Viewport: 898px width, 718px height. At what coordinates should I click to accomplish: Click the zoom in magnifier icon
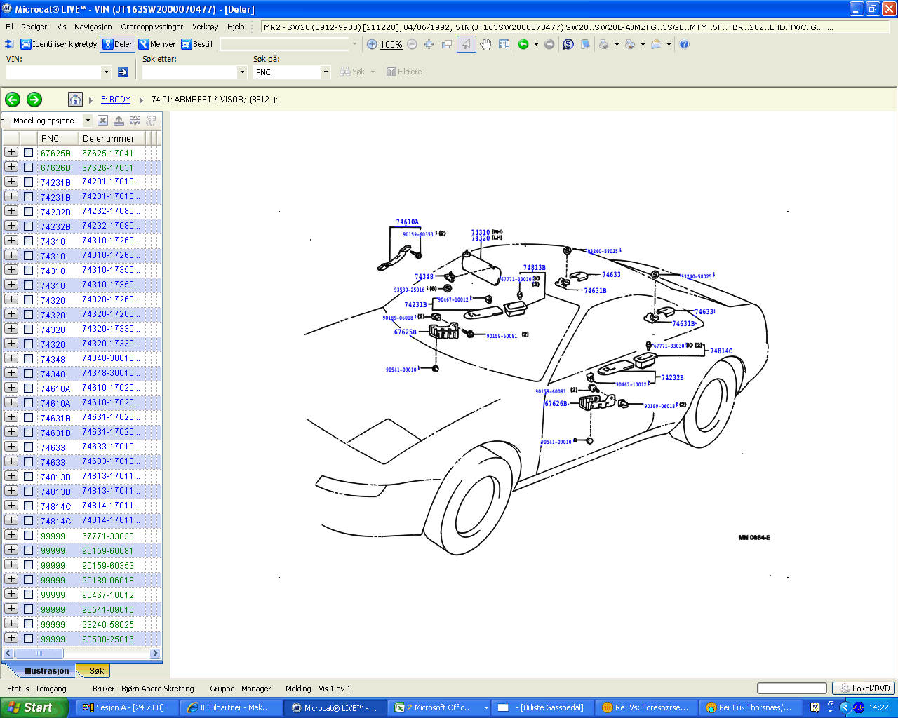(x=373, y=44)
